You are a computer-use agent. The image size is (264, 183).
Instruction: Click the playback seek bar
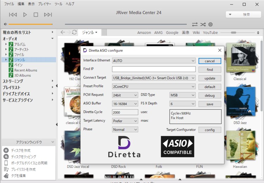(126, 24)
